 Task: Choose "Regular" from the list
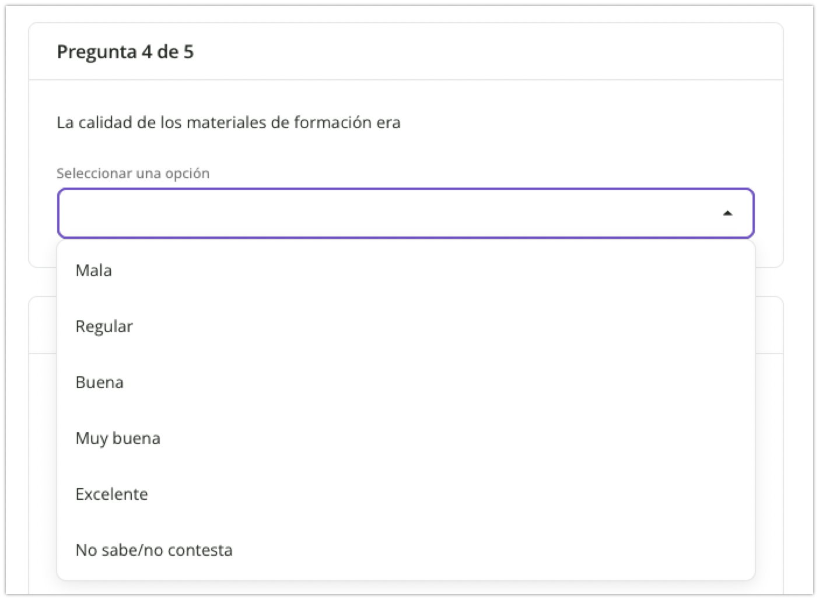point(104,326)
